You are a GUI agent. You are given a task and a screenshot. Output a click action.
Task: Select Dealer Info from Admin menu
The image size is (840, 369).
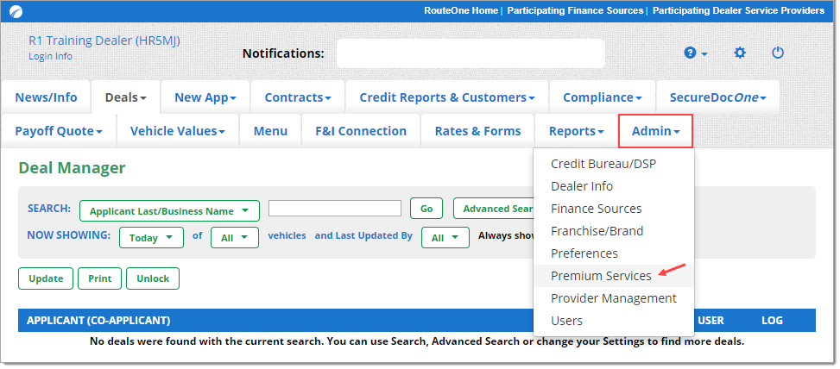pos(614,186)
